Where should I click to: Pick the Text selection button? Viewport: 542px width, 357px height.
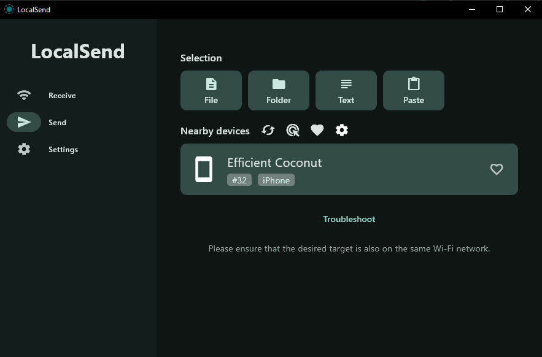click(346, 91)
